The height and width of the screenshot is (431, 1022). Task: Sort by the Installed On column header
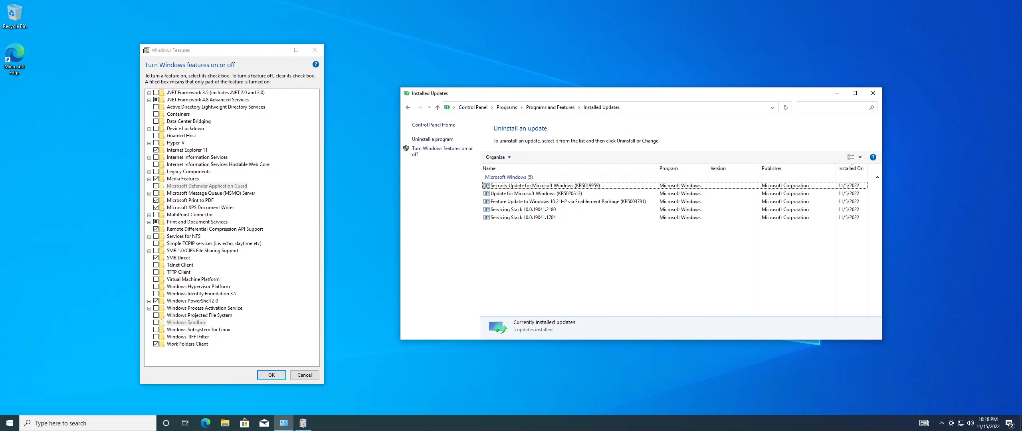click(x=850, y=168)
